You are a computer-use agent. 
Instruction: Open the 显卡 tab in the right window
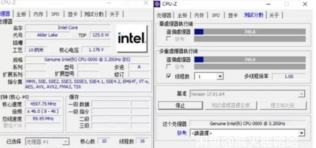(233, 15)
